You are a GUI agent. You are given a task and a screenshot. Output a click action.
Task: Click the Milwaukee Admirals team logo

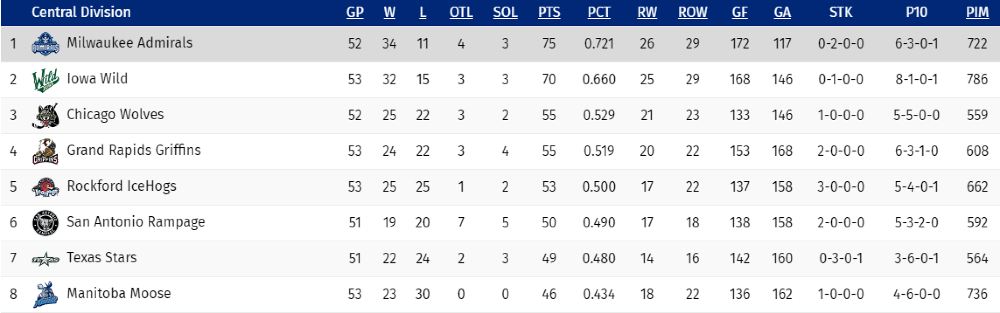click(x=45, y=44)
